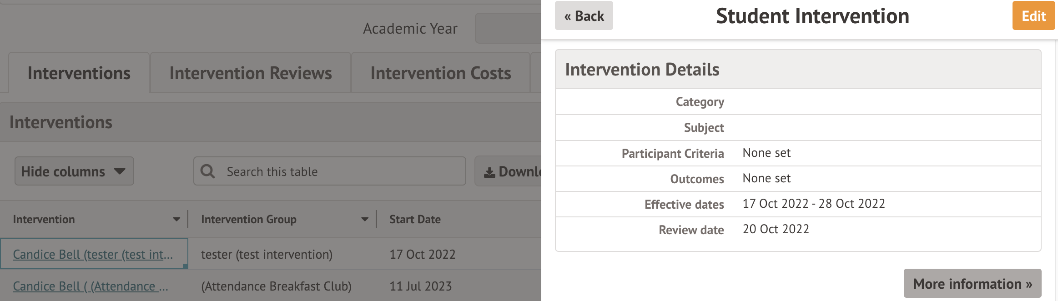Open the Intervention Reviews tab
Image resolution: width=1058 pixels, height=301 pixels.
[x=251, y=73]
